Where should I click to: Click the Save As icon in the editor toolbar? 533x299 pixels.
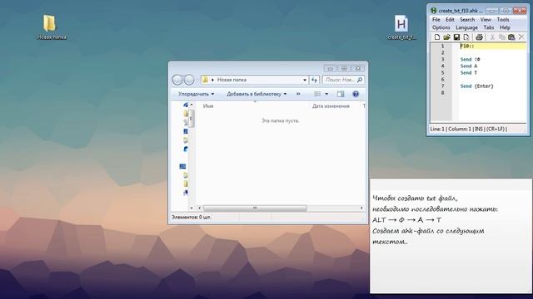(466, 37)
